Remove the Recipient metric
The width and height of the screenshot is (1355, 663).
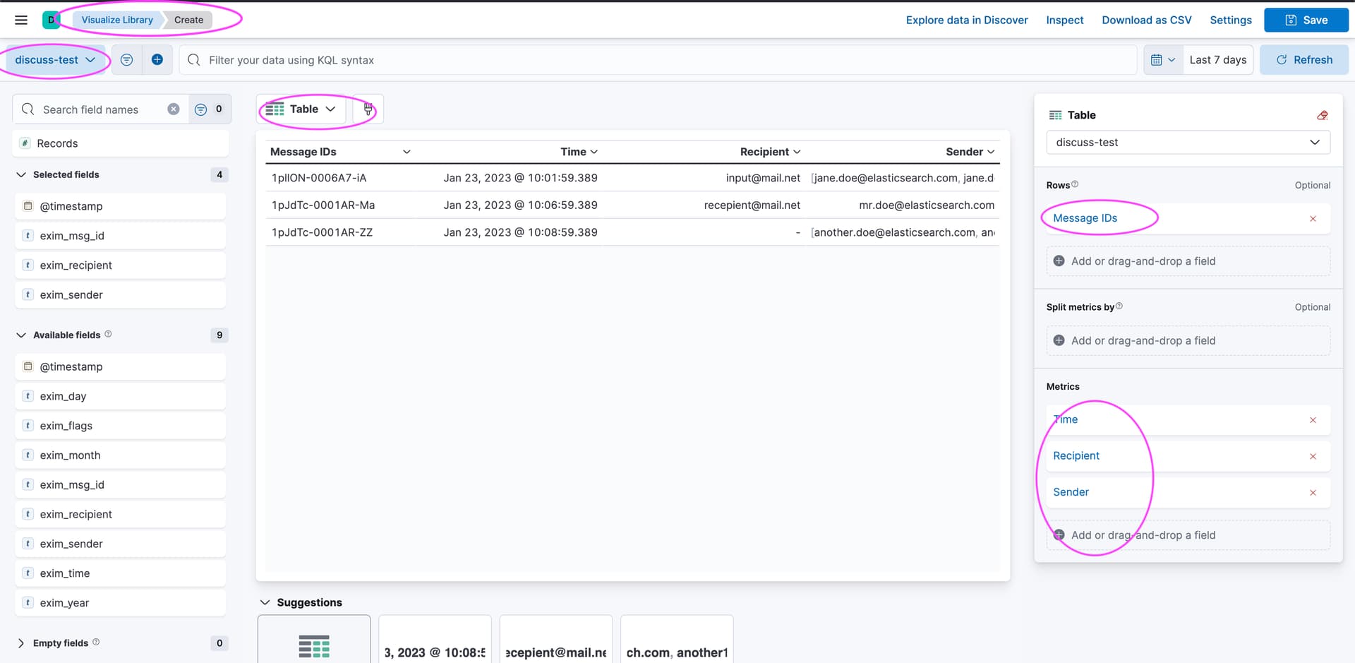[x=1313, y=456]
